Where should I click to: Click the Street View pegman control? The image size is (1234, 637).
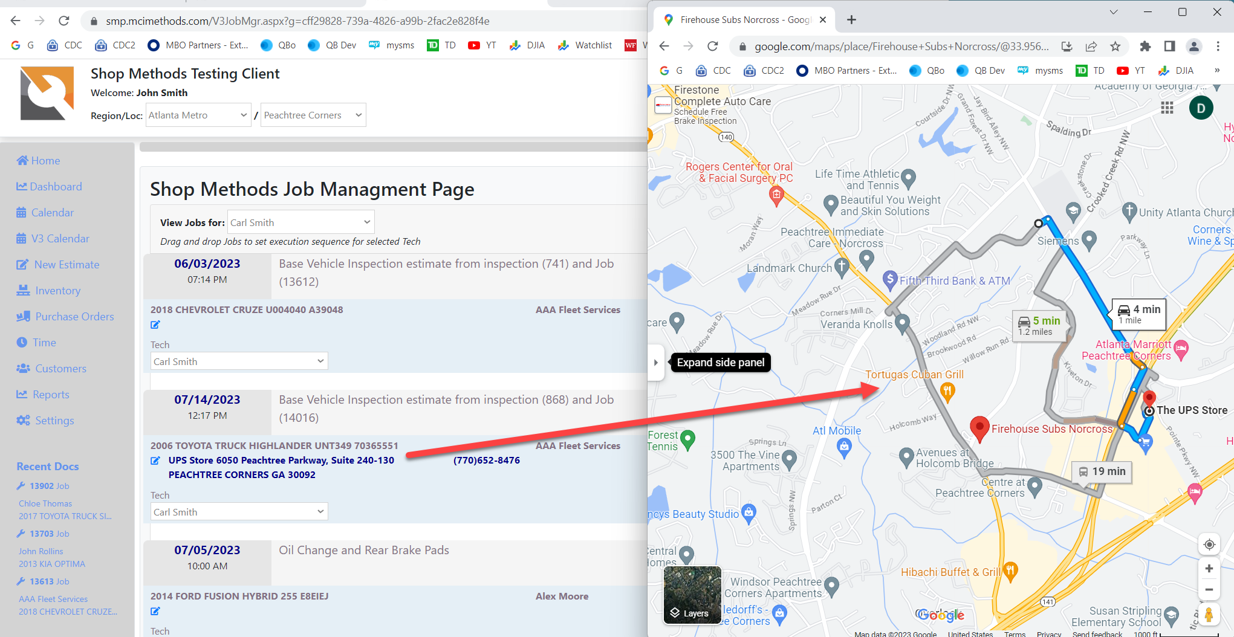1209,613
